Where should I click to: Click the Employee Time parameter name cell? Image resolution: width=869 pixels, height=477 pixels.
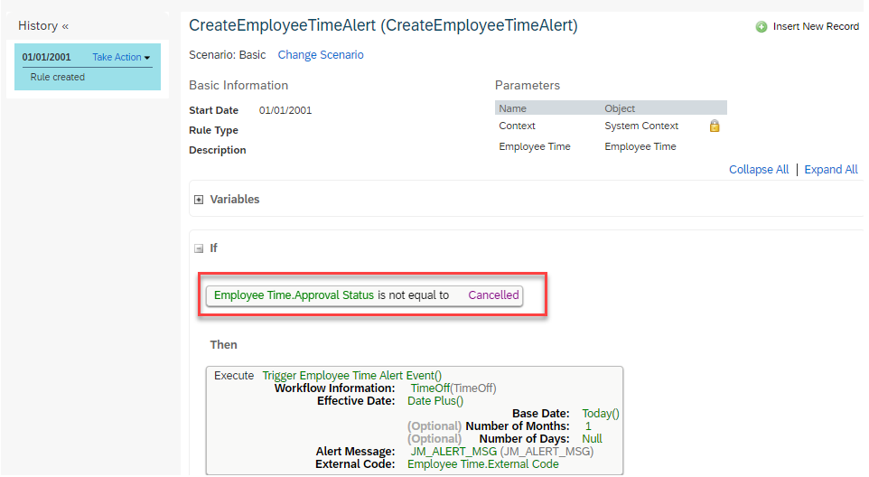click(x=534, y=146)
